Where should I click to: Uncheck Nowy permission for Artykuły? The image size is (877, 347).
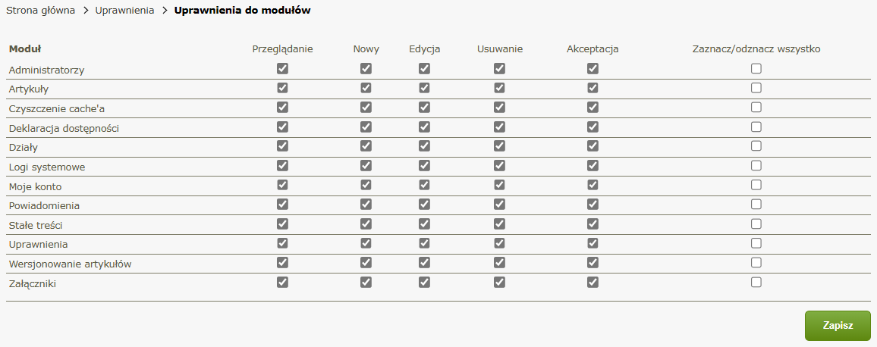[366, 88]
